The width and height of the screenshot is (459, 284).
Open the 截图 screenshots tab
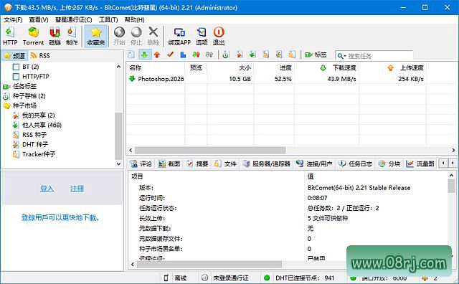click(169, 164)
